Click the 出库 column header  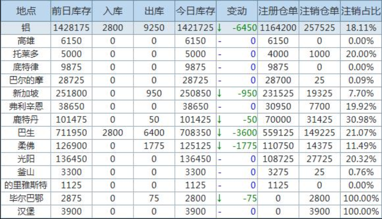(154, 11)
